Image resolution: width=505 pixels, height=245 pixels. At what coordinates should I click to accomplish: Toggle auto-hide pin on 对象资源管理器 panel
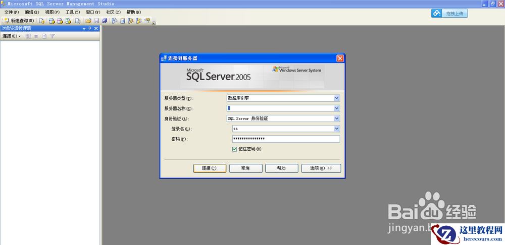tap(89, 28)
